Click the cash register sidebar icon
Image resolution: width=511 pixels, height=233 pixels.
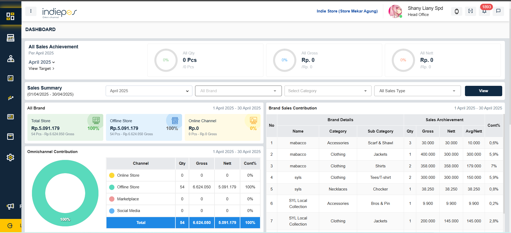pos(10,38)
